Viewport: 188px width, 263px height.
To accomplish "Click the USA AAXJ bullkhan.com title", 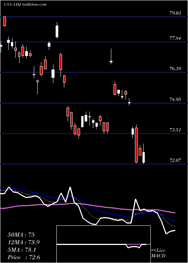I will click(x=25, y=5).
